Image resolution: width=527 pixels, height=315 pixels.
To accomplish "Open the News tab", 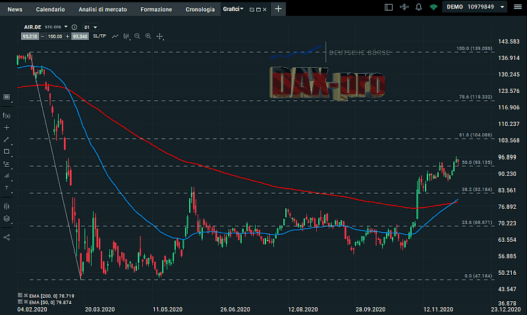I will 14,9.
